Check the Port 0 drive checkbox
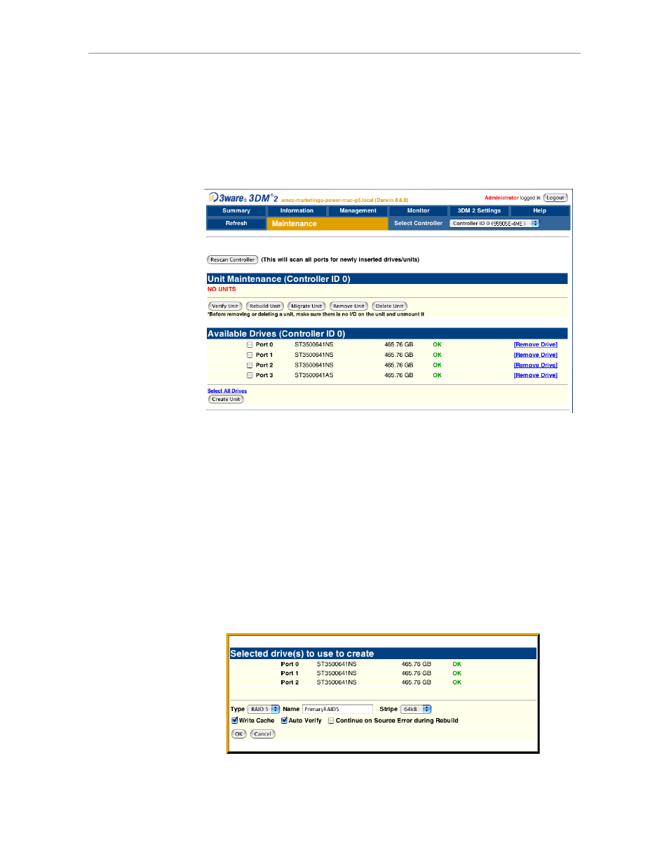This screenshot has width=669, height=866. point(250,344)
